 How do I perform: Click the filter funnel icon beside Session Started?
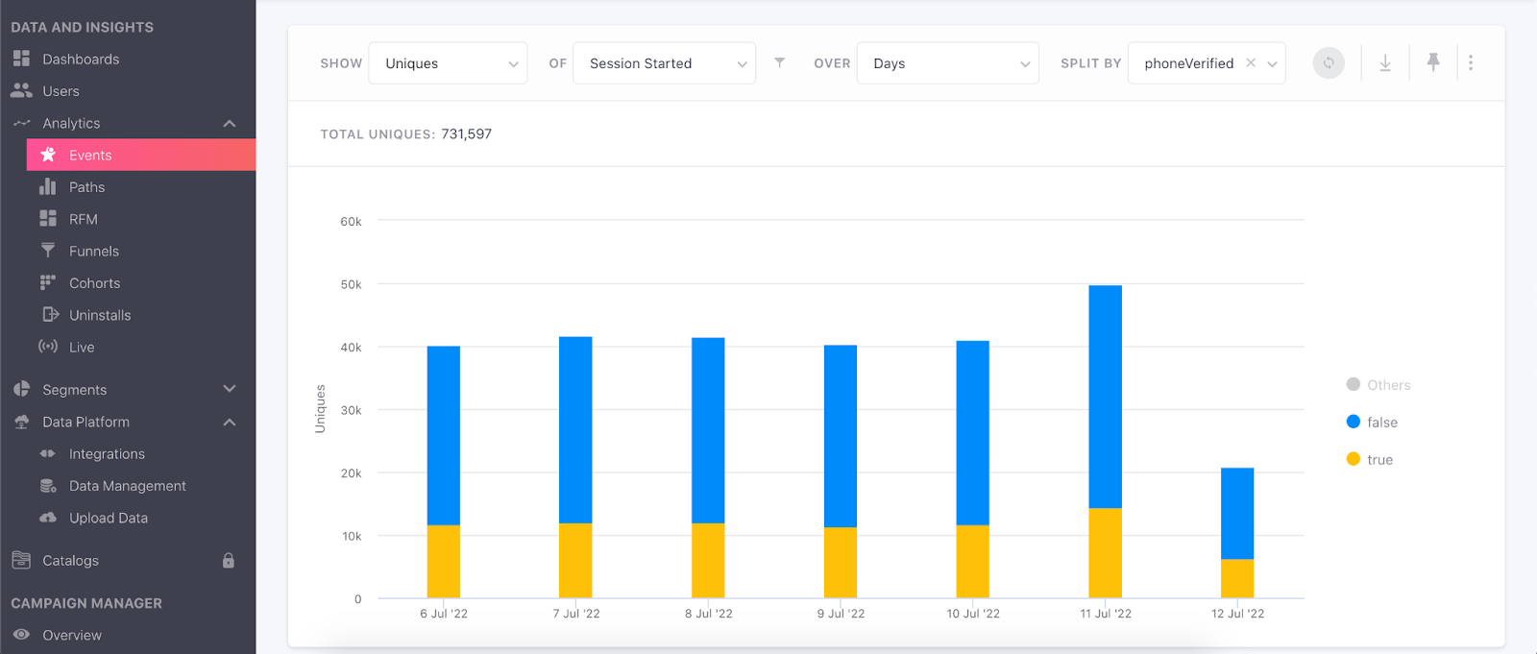point(780,63)
